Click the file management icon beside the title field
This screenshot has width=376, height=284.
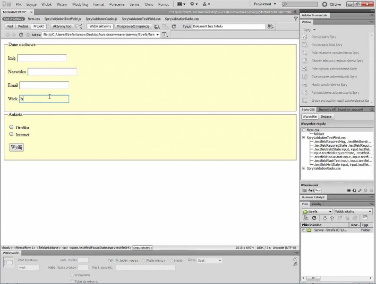[270, 27]
